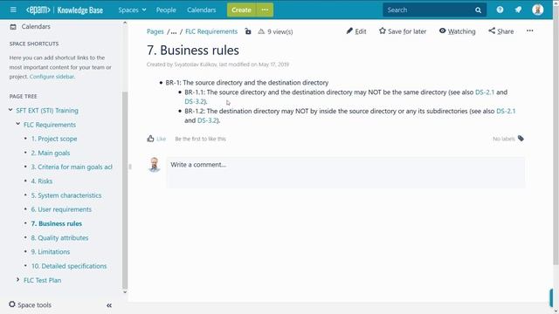Click the calendar icon in sidebar

(x=13, y=27)
